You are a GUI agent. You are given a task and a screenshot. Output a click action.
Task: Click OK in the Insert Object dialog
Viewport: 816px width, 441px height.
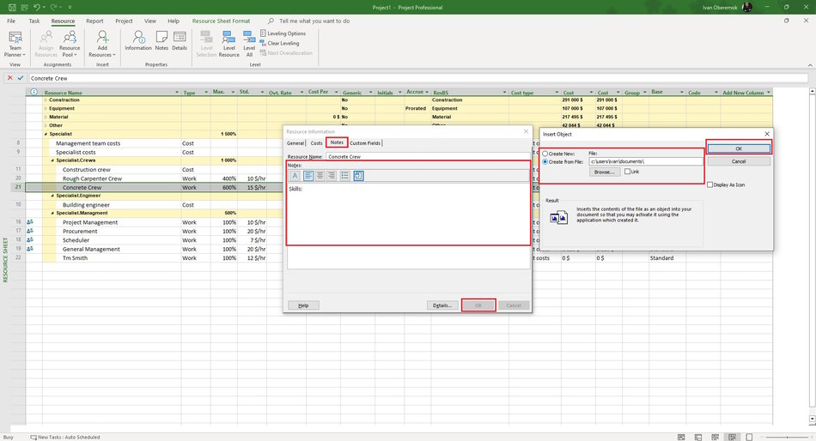click(739, 148)
